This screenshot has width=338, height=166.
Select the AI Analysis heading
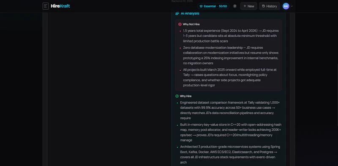190,13
